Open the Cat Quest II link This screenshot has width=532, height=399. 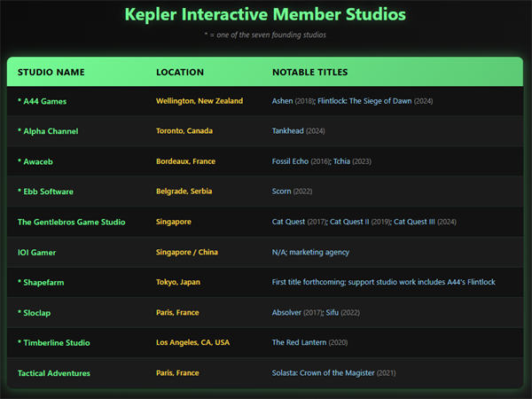pyautogui.click(x=349, y=222)
